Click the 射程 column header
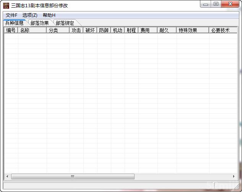 click(131, 30)
